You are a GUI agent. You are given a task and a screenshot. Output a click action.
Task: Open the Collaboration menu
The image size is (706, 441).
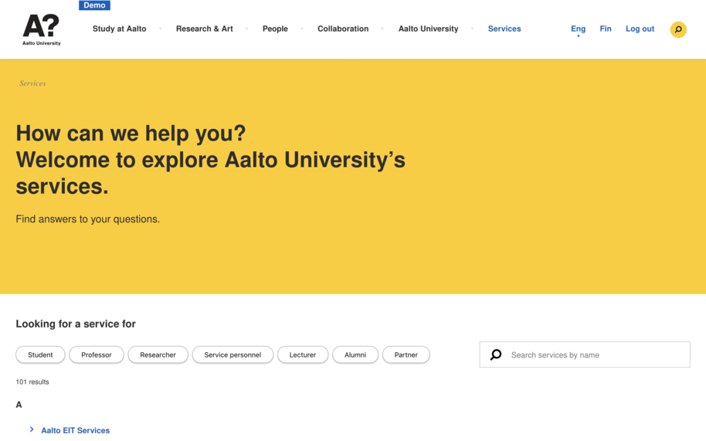point(343,29)
